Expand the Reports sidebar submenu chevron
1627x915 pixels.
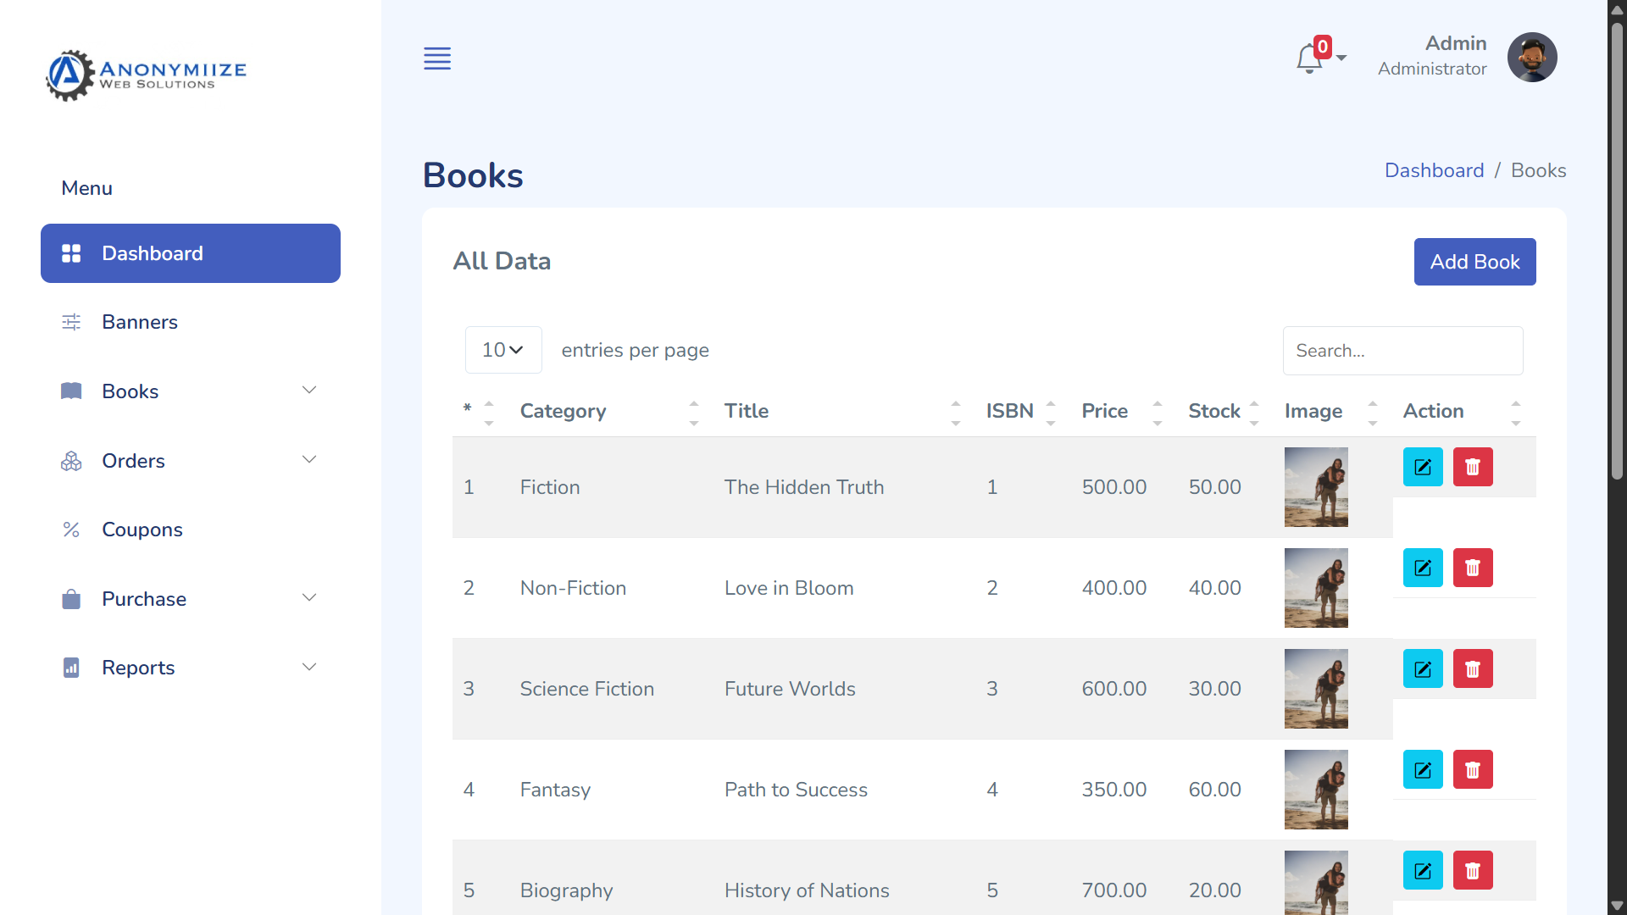[x=309, y=668]
